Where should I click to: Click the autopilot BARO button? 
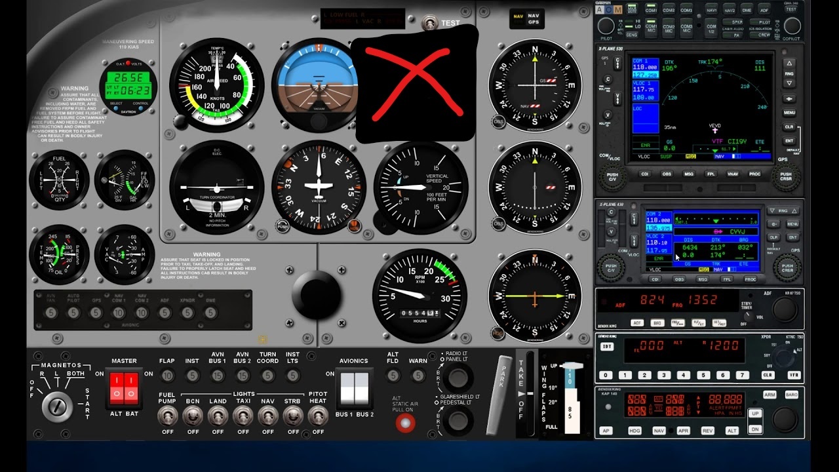click(x=792, y=395)
